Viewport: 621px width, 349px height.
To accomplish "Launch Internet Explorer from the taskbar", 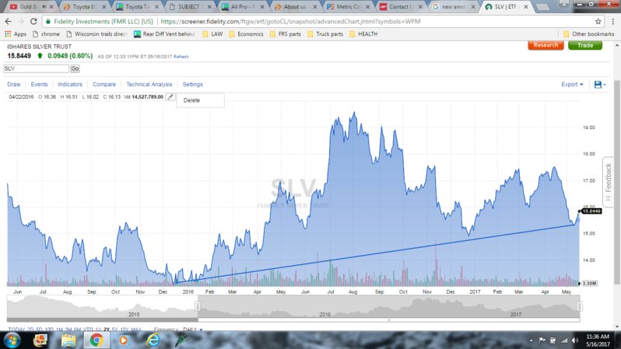I will 153,340.
